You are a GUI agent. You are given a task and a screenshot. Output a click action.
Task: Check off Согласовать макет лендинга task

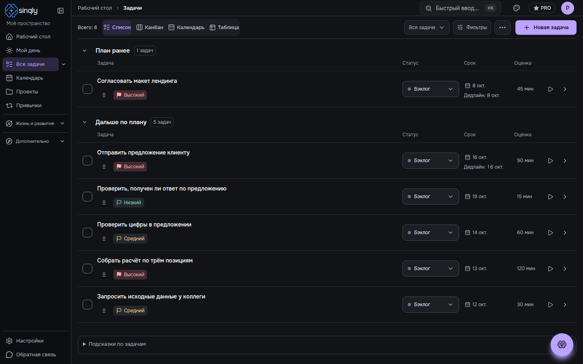[x=87, y=89]
